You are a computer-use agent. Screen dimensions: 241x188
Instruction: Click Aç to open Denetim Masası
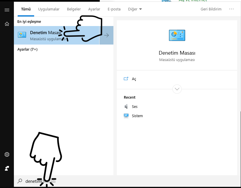[134, 79]
